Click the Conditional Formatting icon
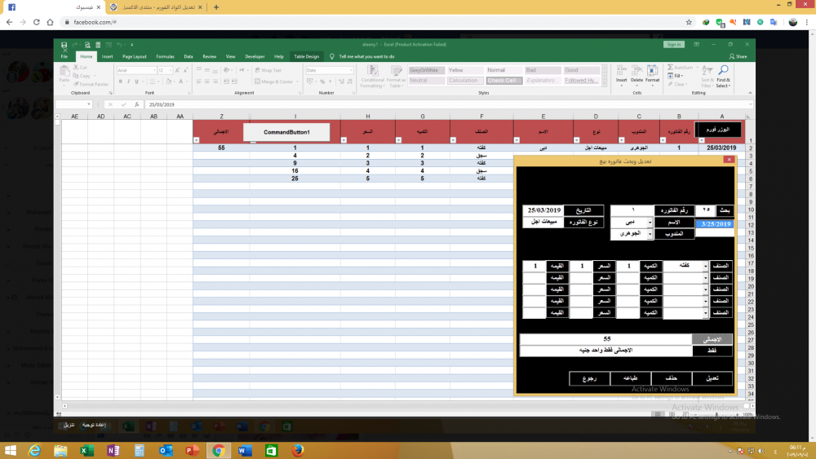 coord(373,71)
